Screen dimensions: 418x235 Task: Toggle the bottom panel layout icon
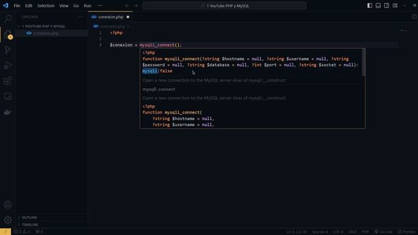[x=378, y=6]
